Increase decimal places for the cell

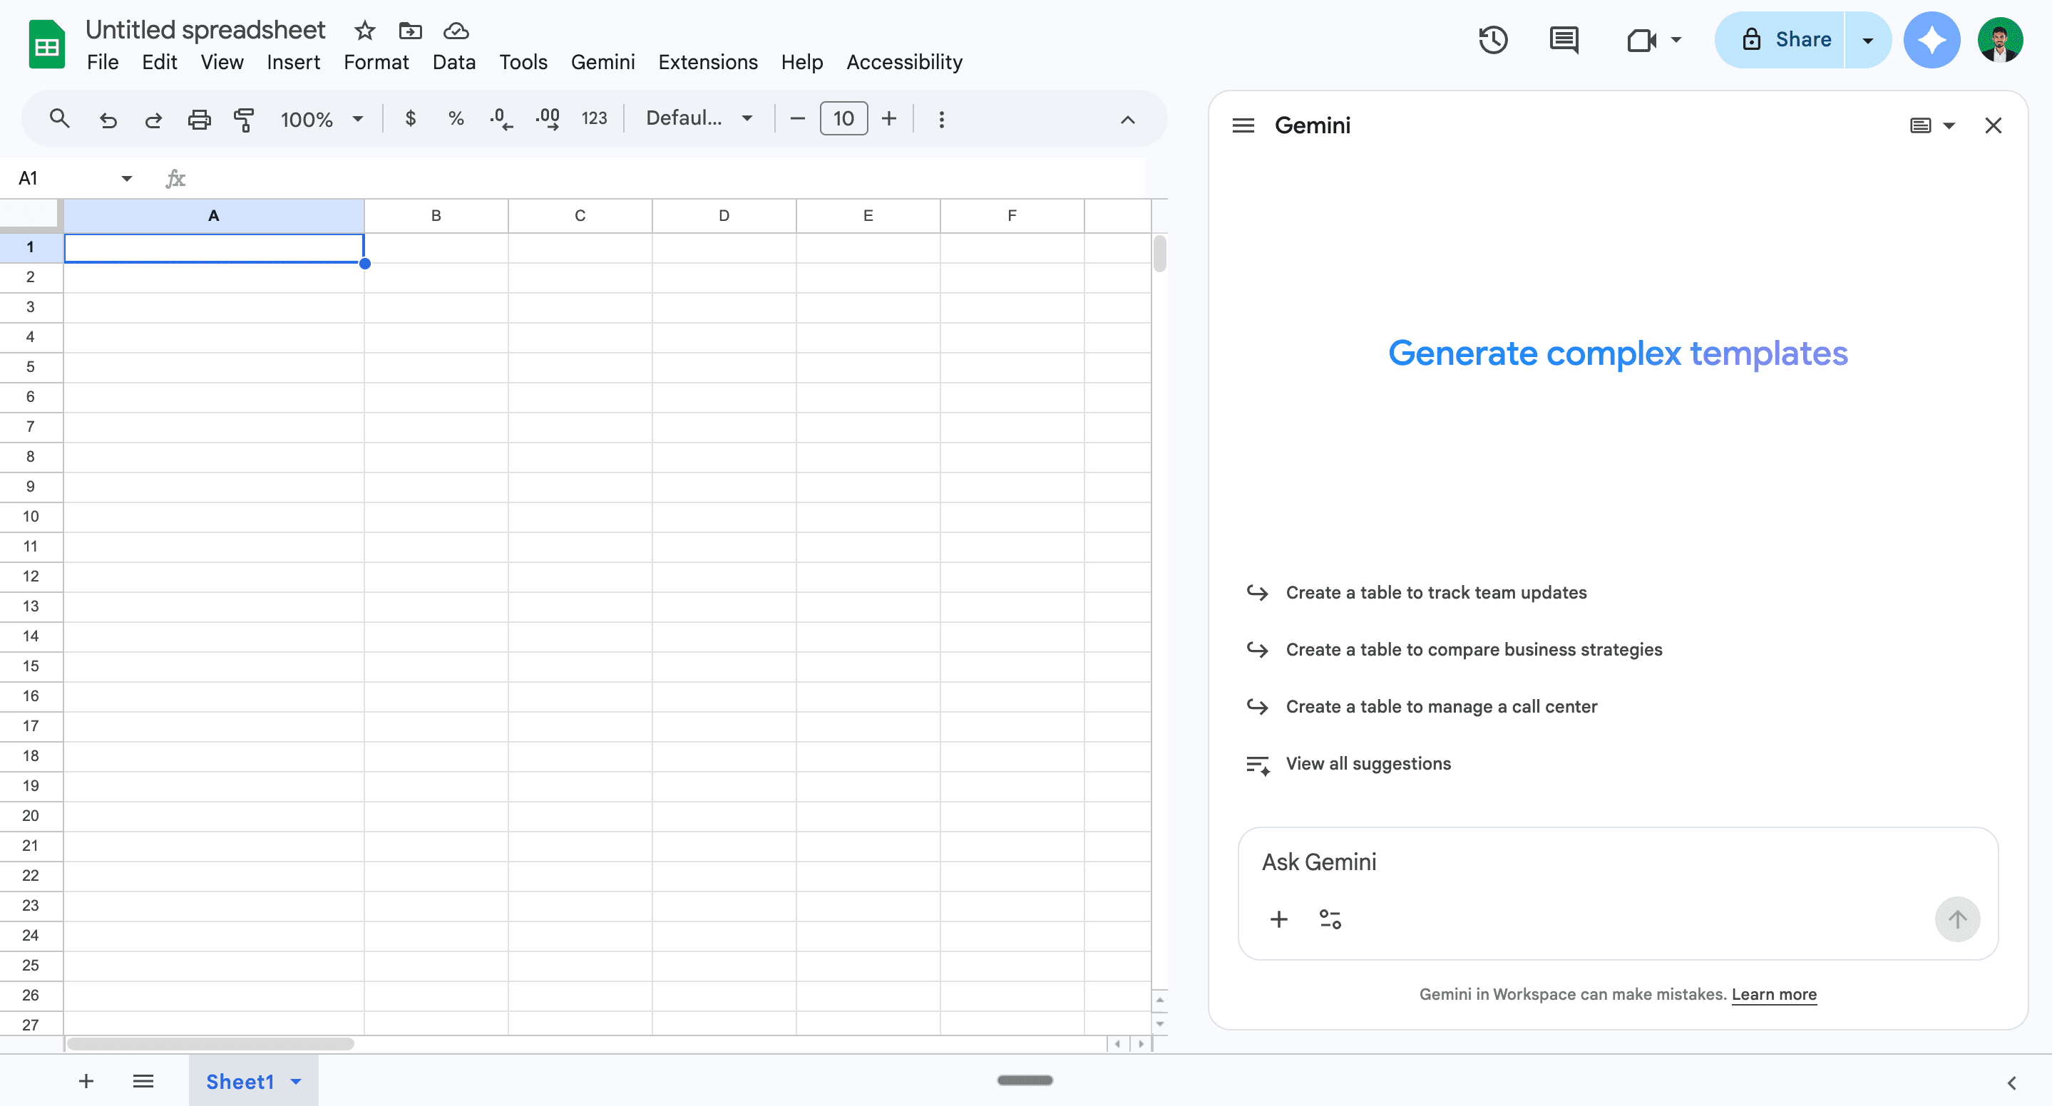click(548, 118)
